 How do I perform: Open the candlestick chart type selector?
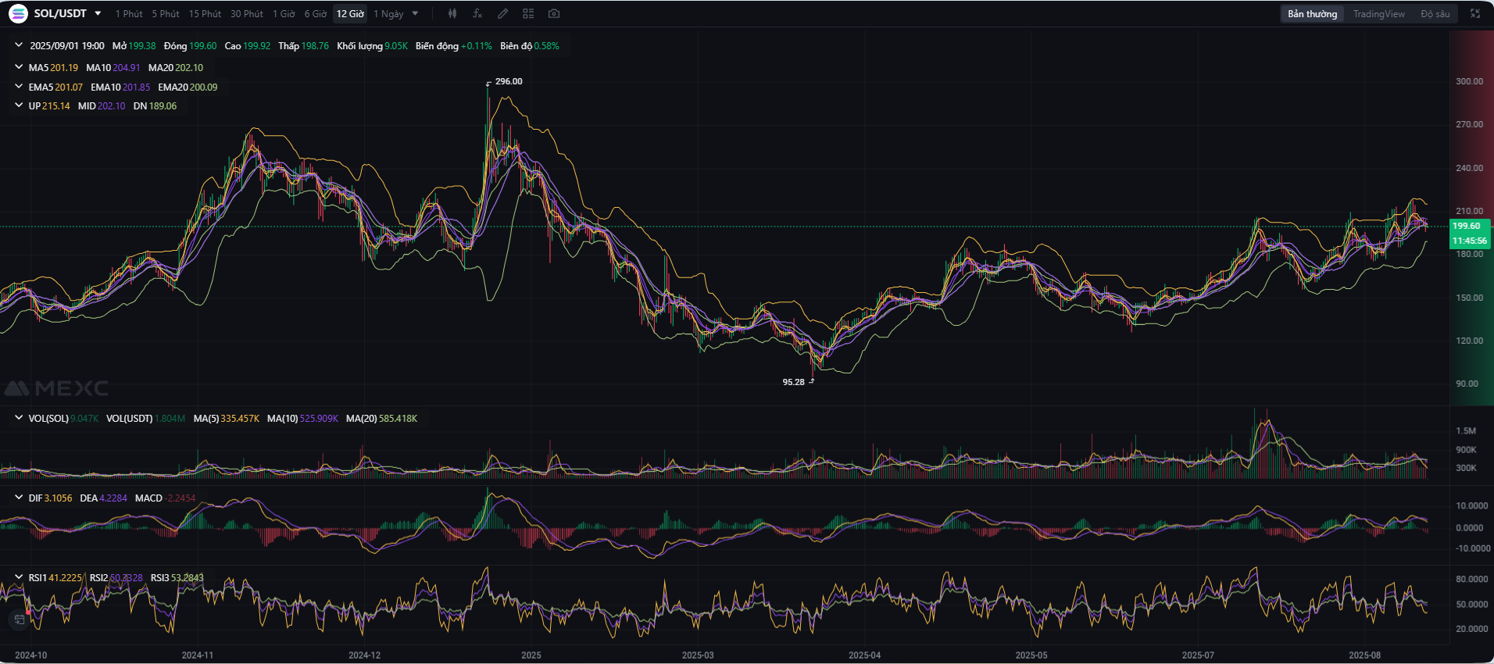pyautogui.click(x=452, y=13)
